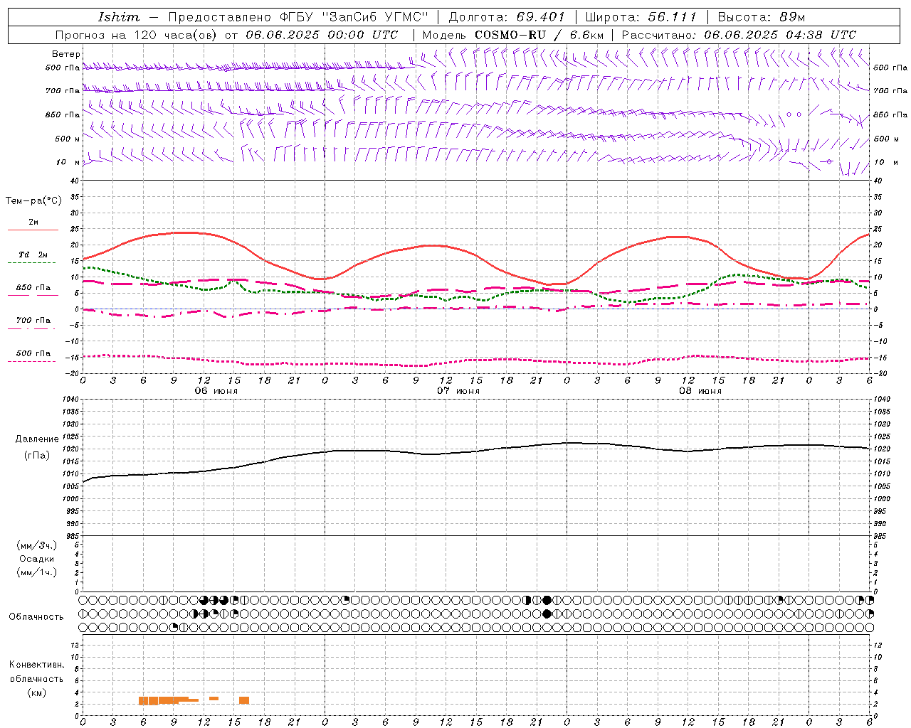This screenshot has width=911, height=728.
Task: Click the longitude value Долгота: 69.401
Action: [507, 17]
